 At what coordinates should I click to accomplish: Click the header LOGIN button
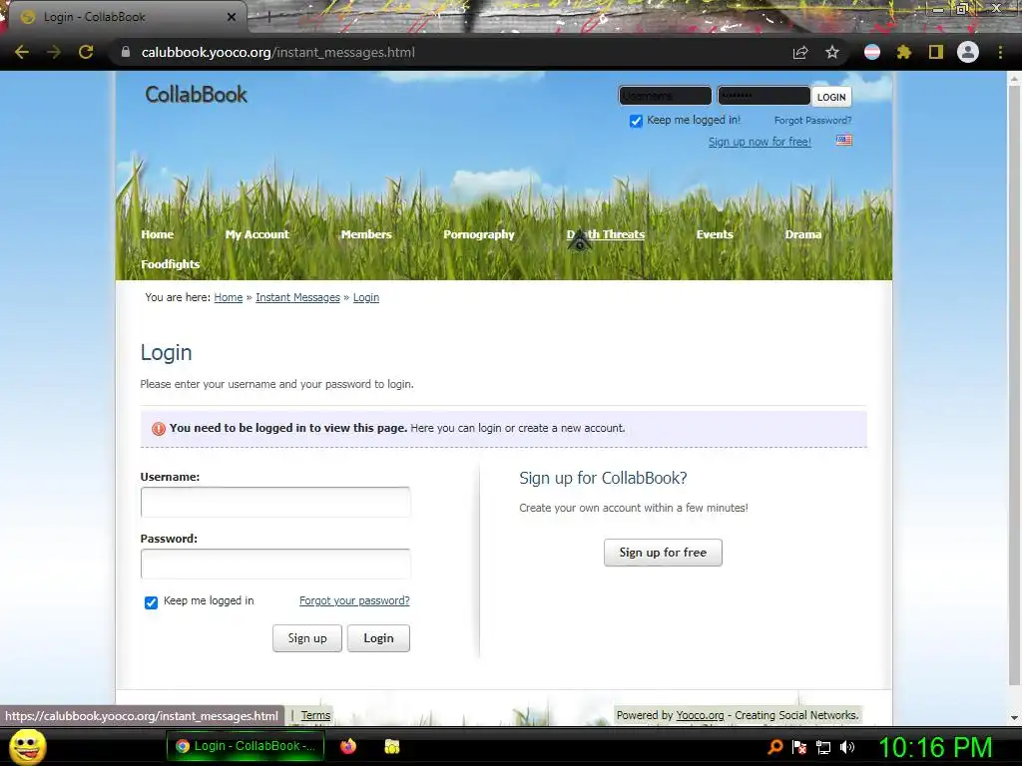pyautogui.click(x=831, y=97)
